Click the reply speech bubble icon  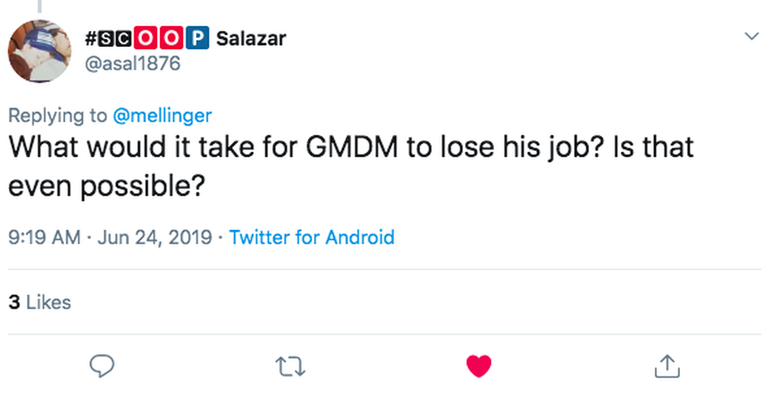coord(101,366)
